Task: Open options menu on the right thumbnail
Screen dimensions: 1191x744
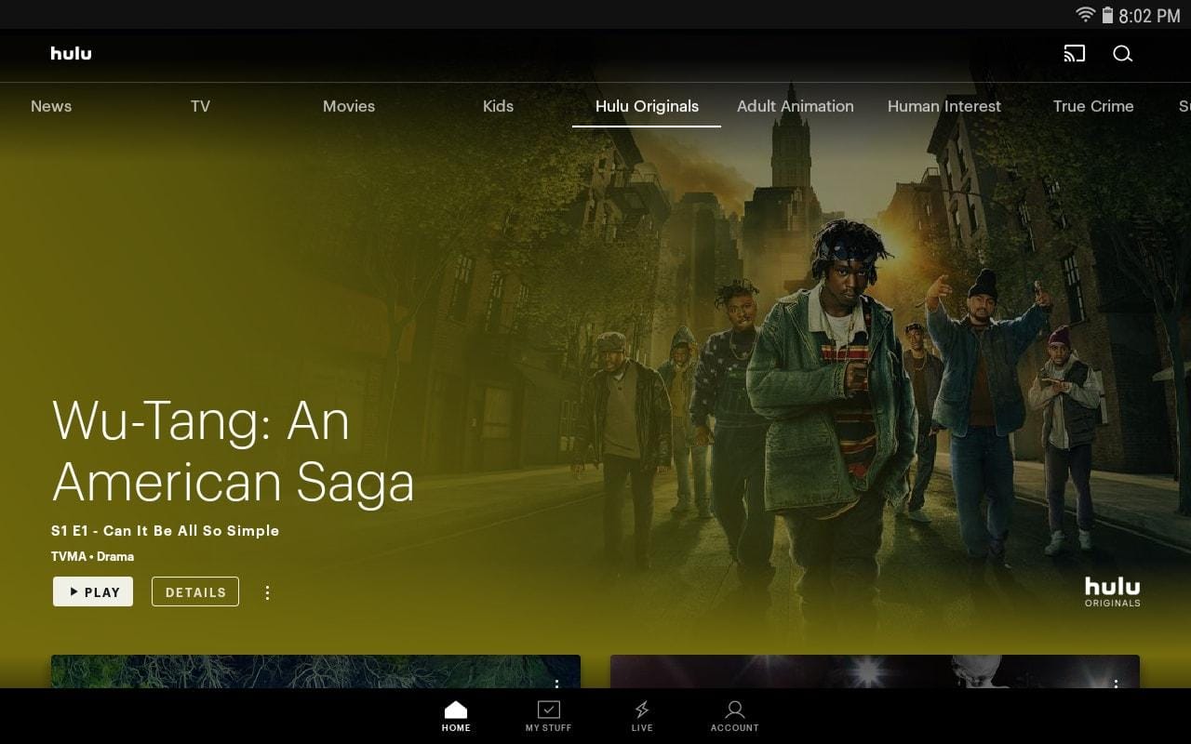Action: tap(1114, 685)
